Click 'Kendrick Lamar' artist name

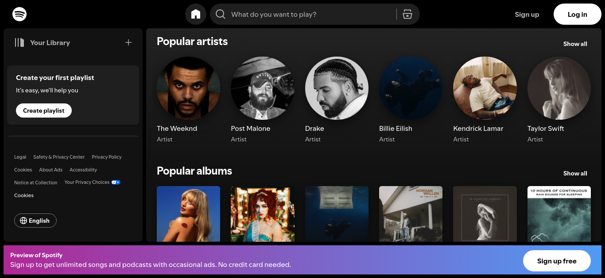click(x=478, y=129)
